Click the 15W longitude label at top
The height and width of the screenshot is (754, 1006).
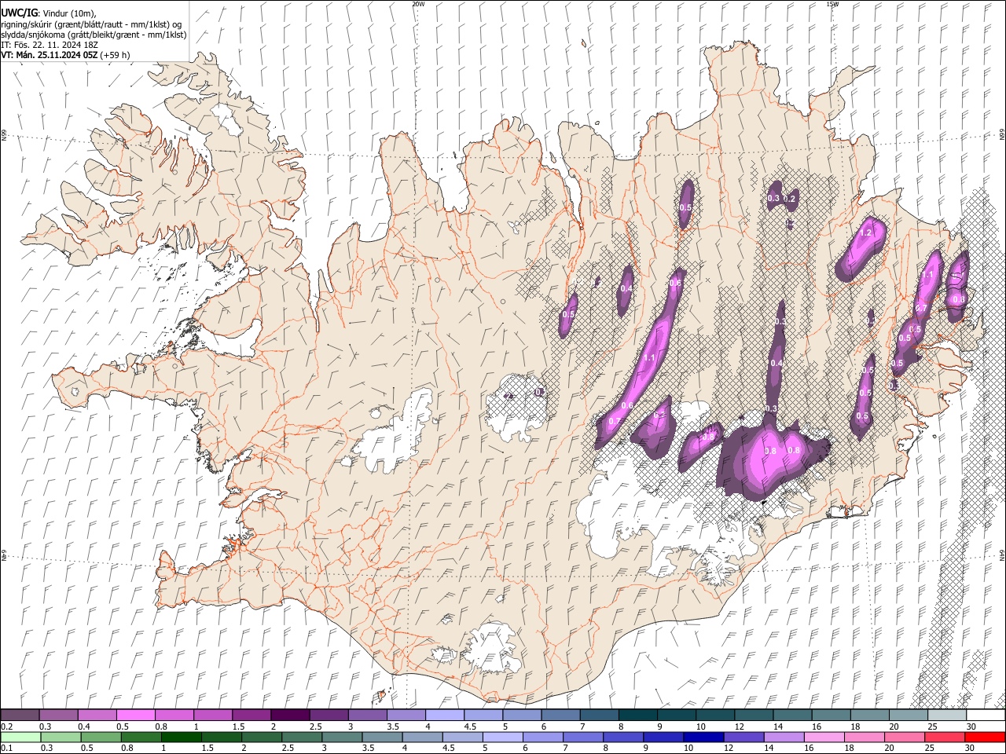[832, 4]
